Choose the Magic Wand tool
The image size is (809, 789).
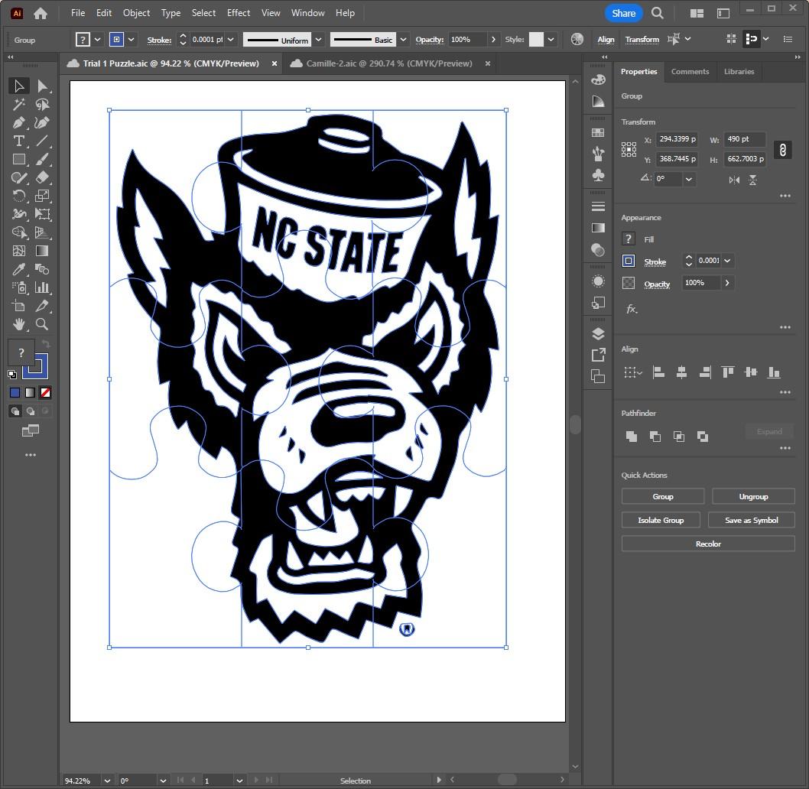(x=19, y=104)
